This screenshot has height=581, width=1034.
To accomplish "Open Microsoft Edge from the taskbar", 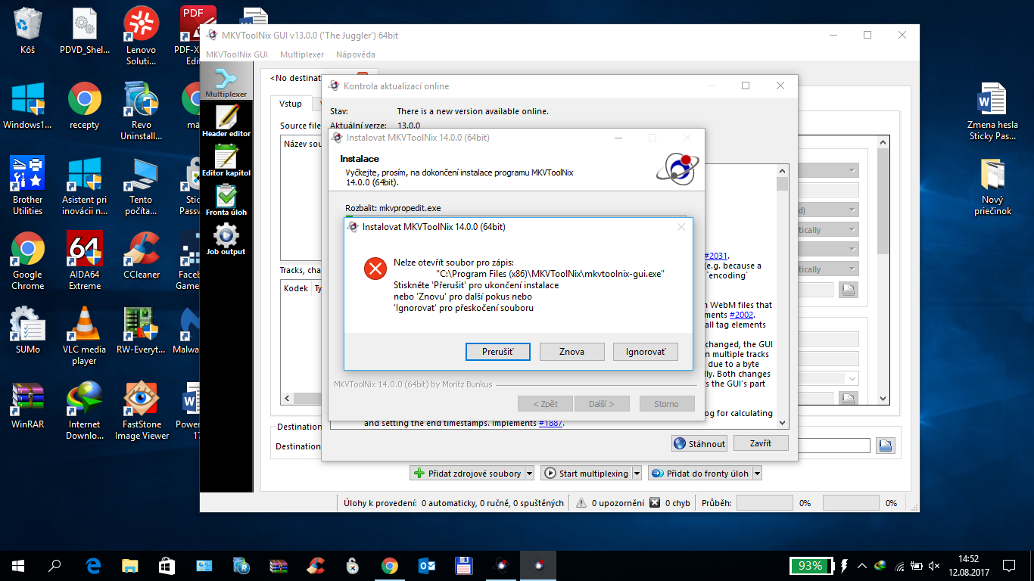I will [93, 565].
